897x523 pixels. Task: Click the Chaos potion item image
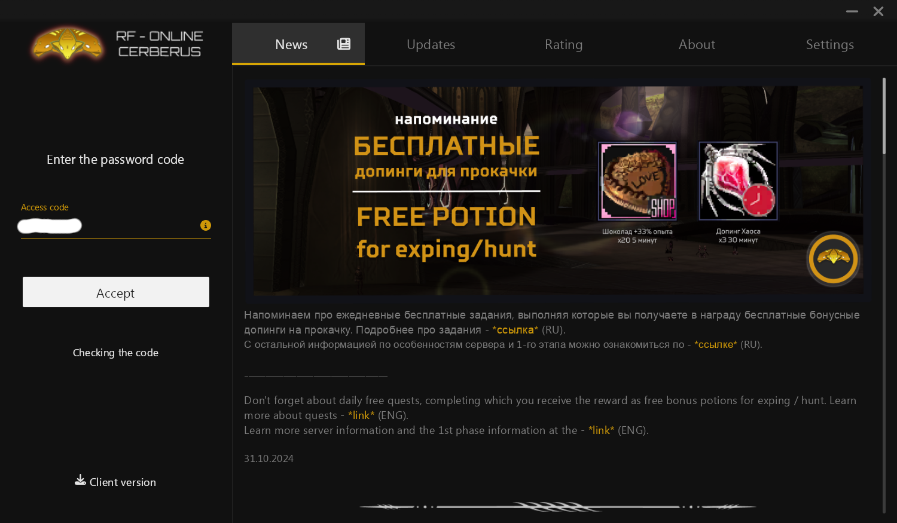pyautogui.click(x=739, y=181)
